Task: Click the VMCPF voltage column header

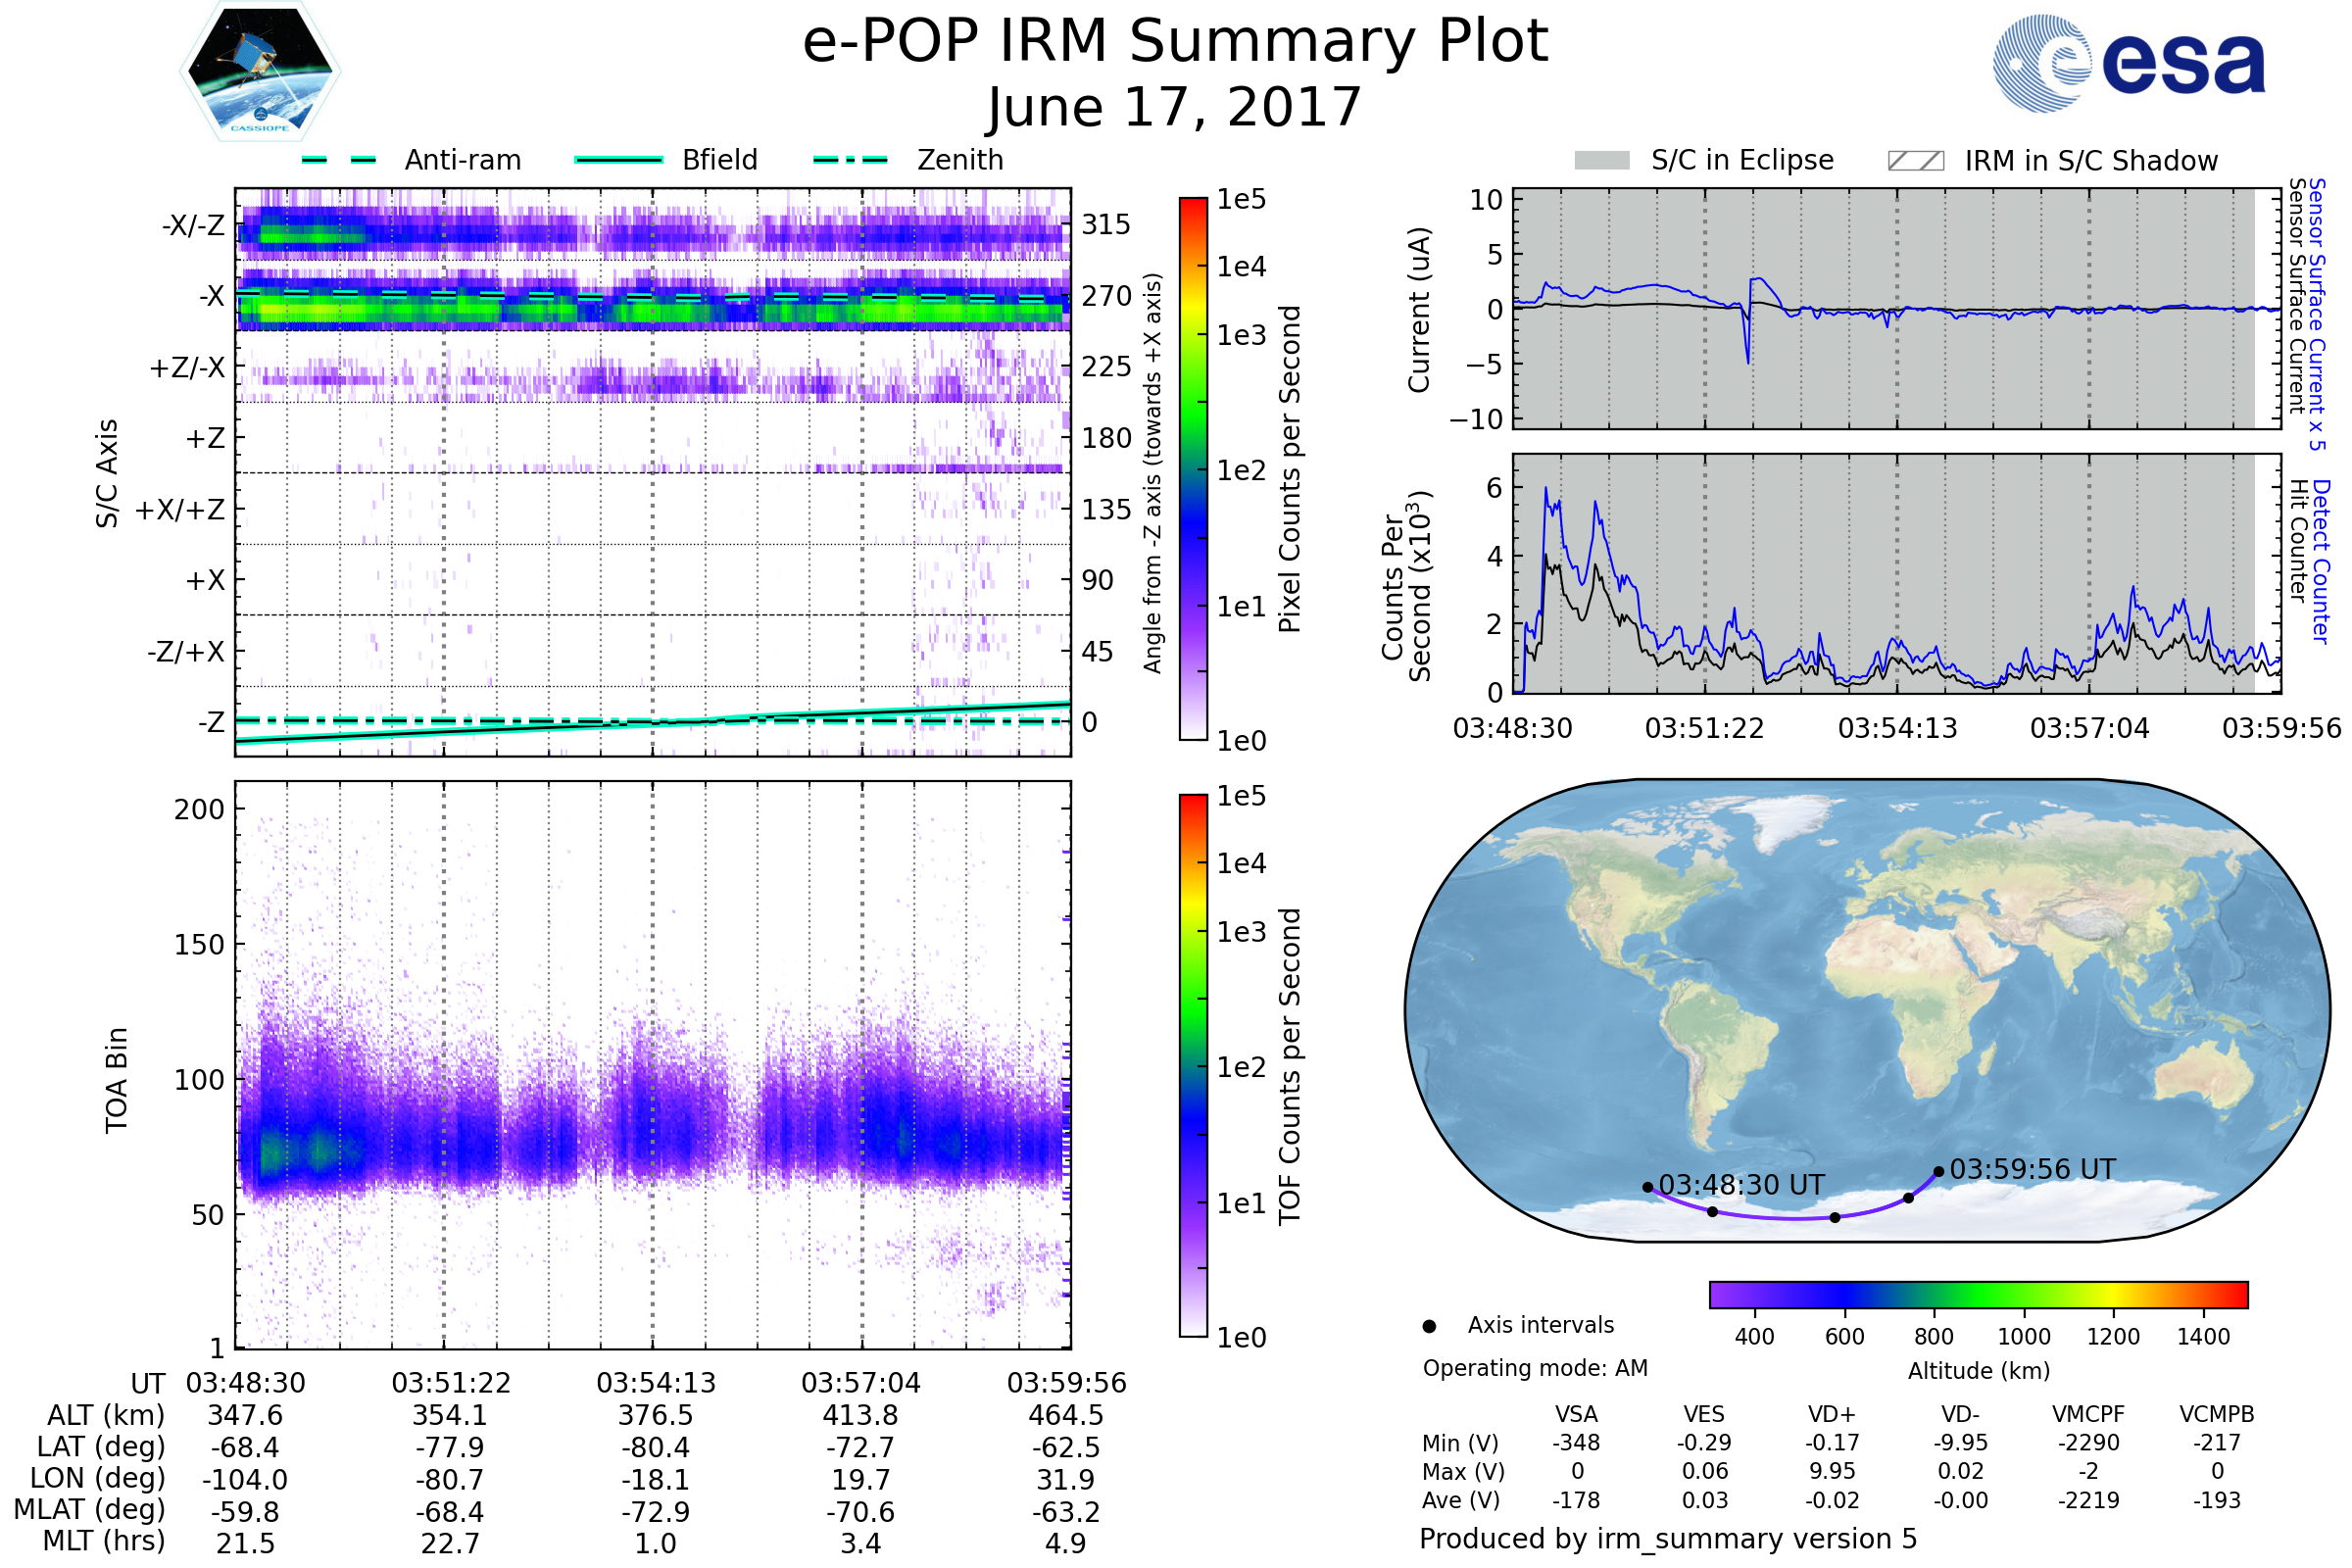Action: [2088, 1414]
